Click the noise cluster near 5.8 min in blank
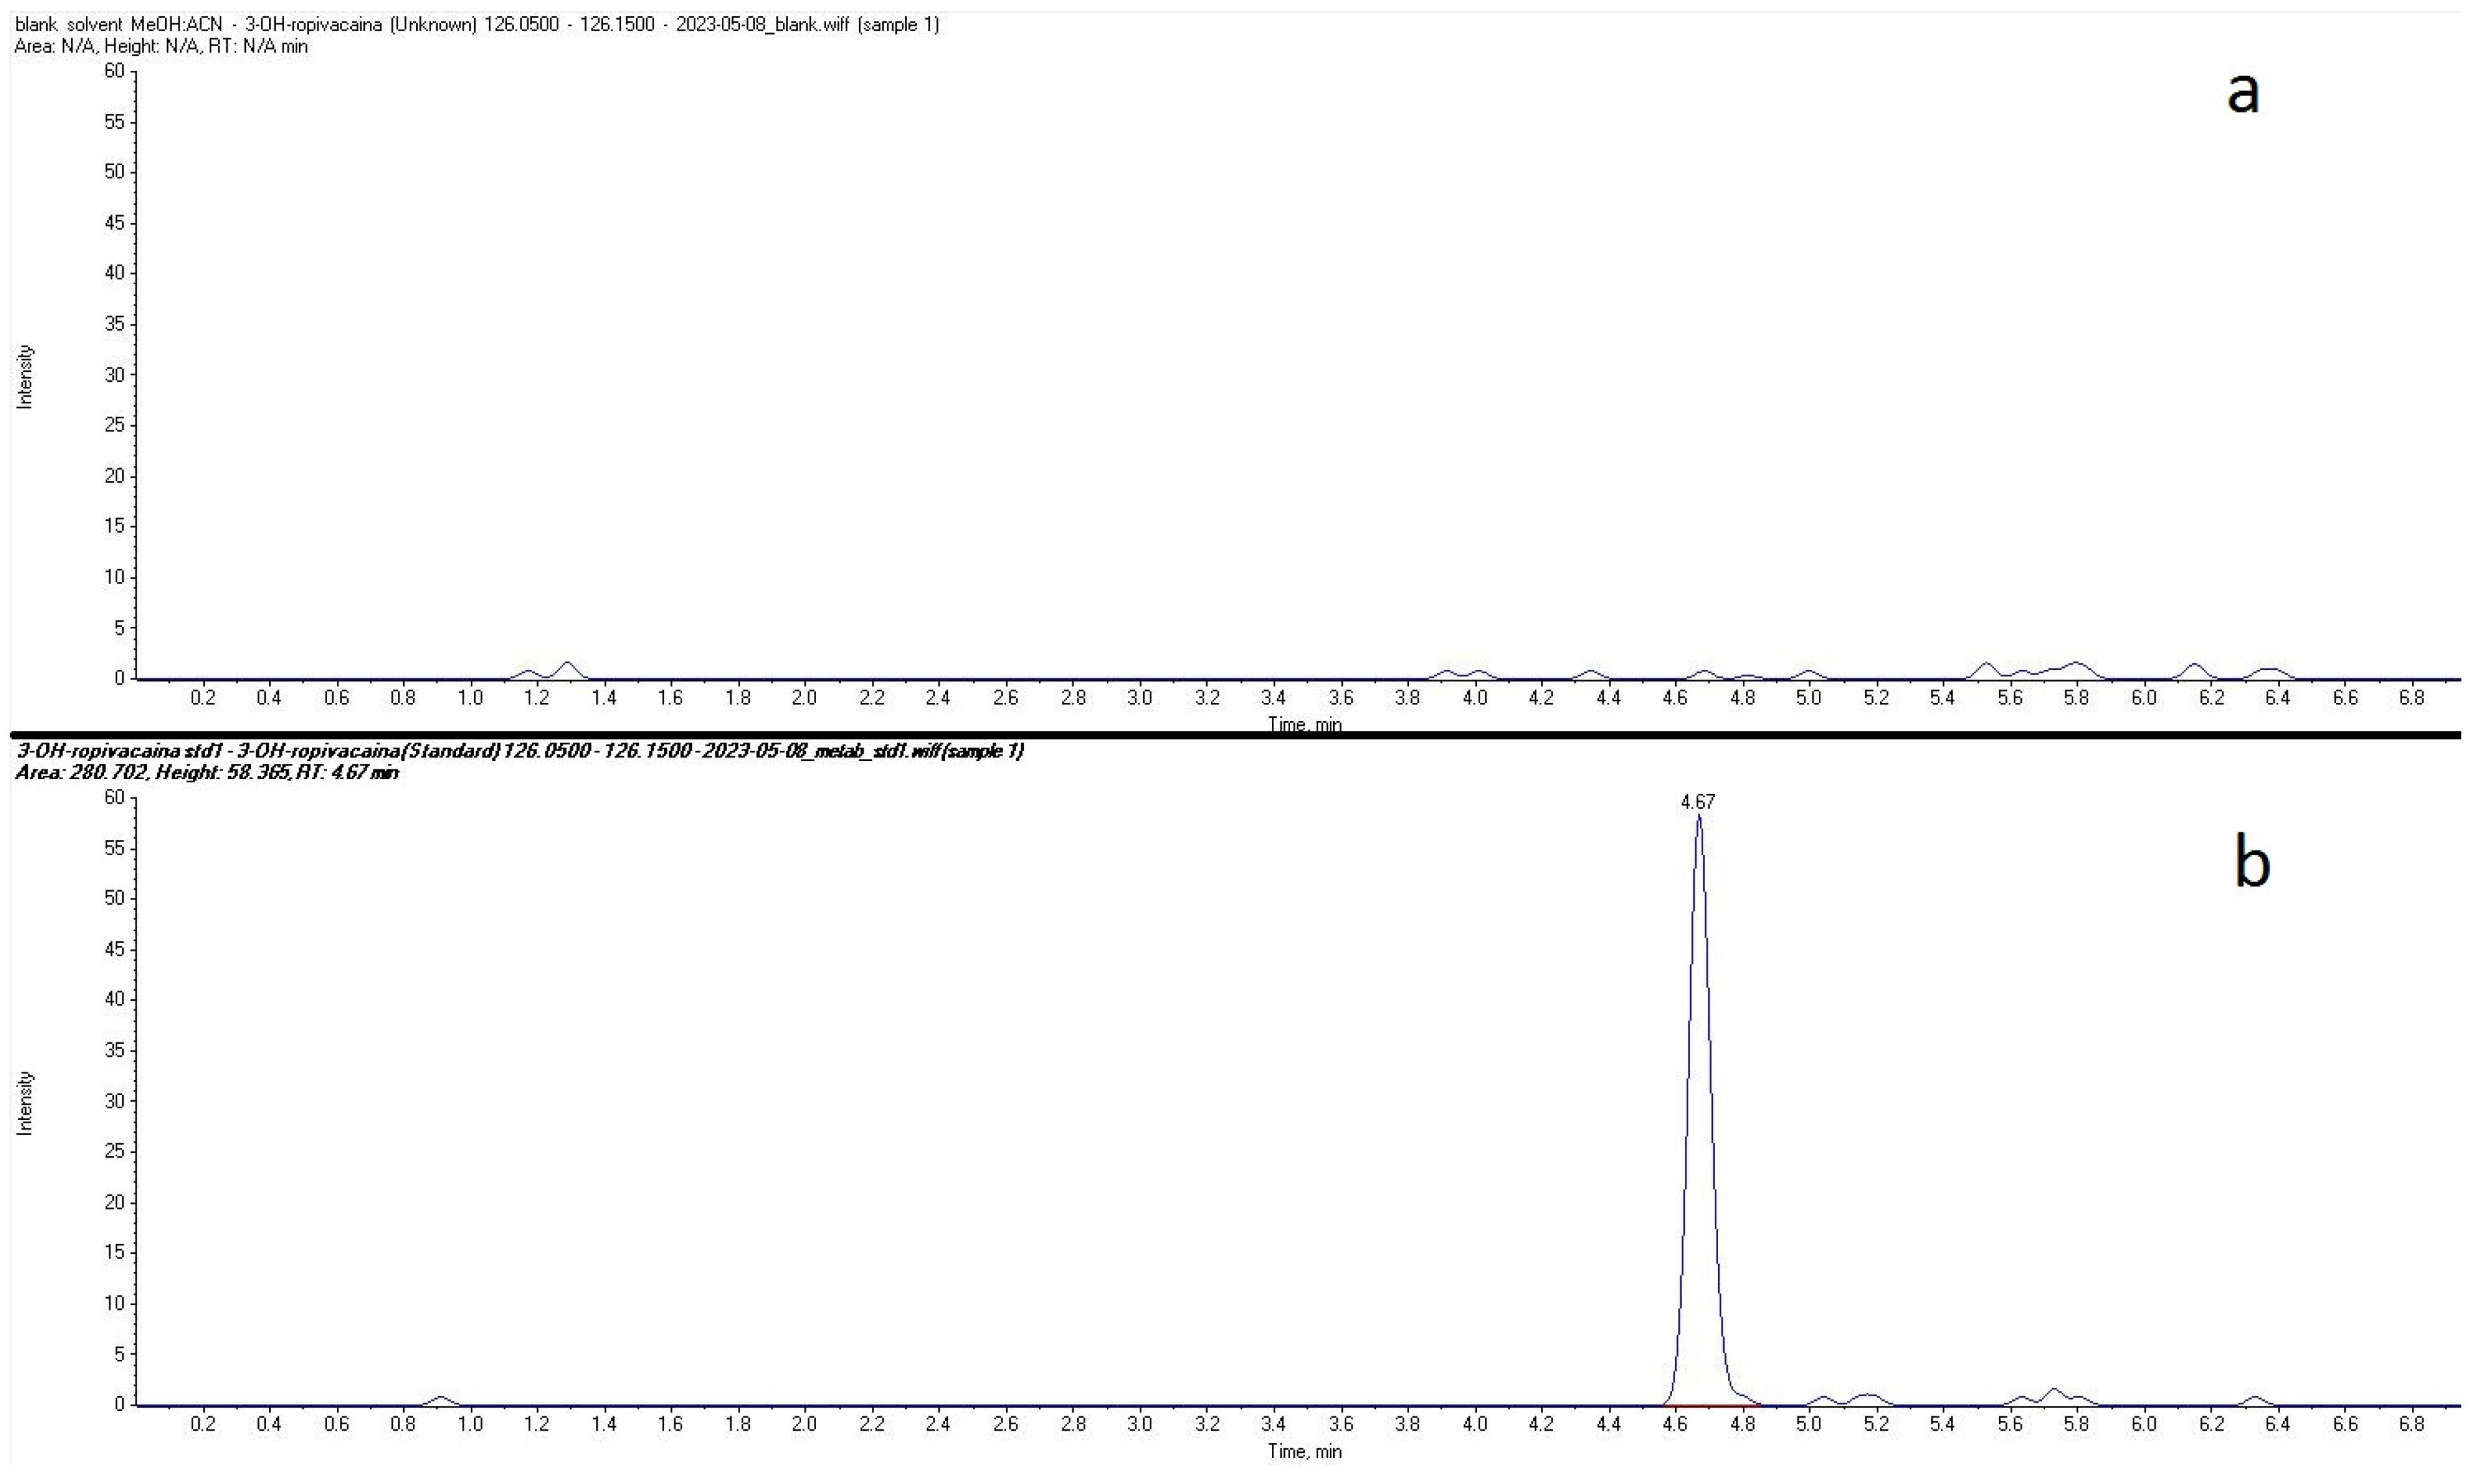The height and width of the screenshot is (1484, 2475). pyautogui.click(x=2076, y=667)
